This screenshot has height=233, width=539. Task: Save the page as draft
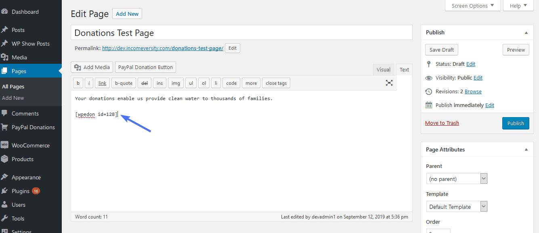coord(442,50)
